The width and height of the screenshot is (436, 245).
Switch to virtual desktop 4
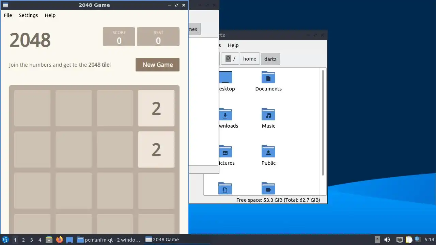tap(40, 240)
